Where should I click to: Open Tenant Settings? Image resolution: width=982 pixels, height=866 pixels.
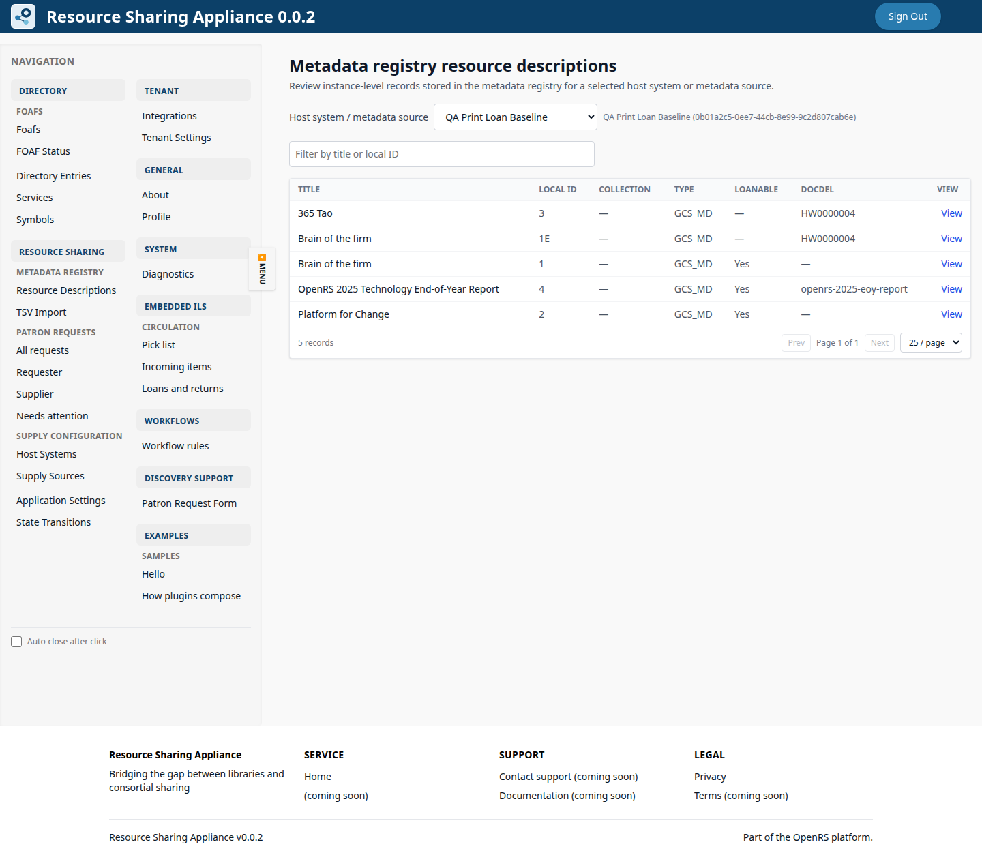177,138
